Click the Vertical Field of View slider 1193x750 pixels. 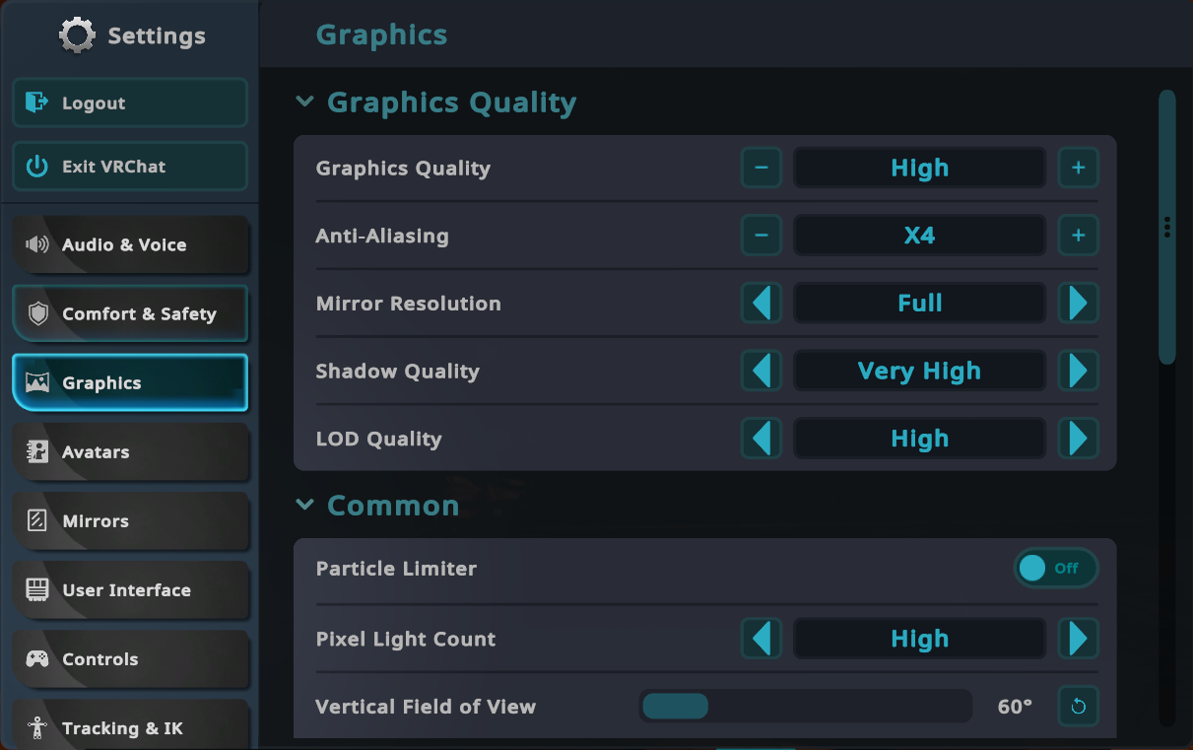tap(805, 707)
